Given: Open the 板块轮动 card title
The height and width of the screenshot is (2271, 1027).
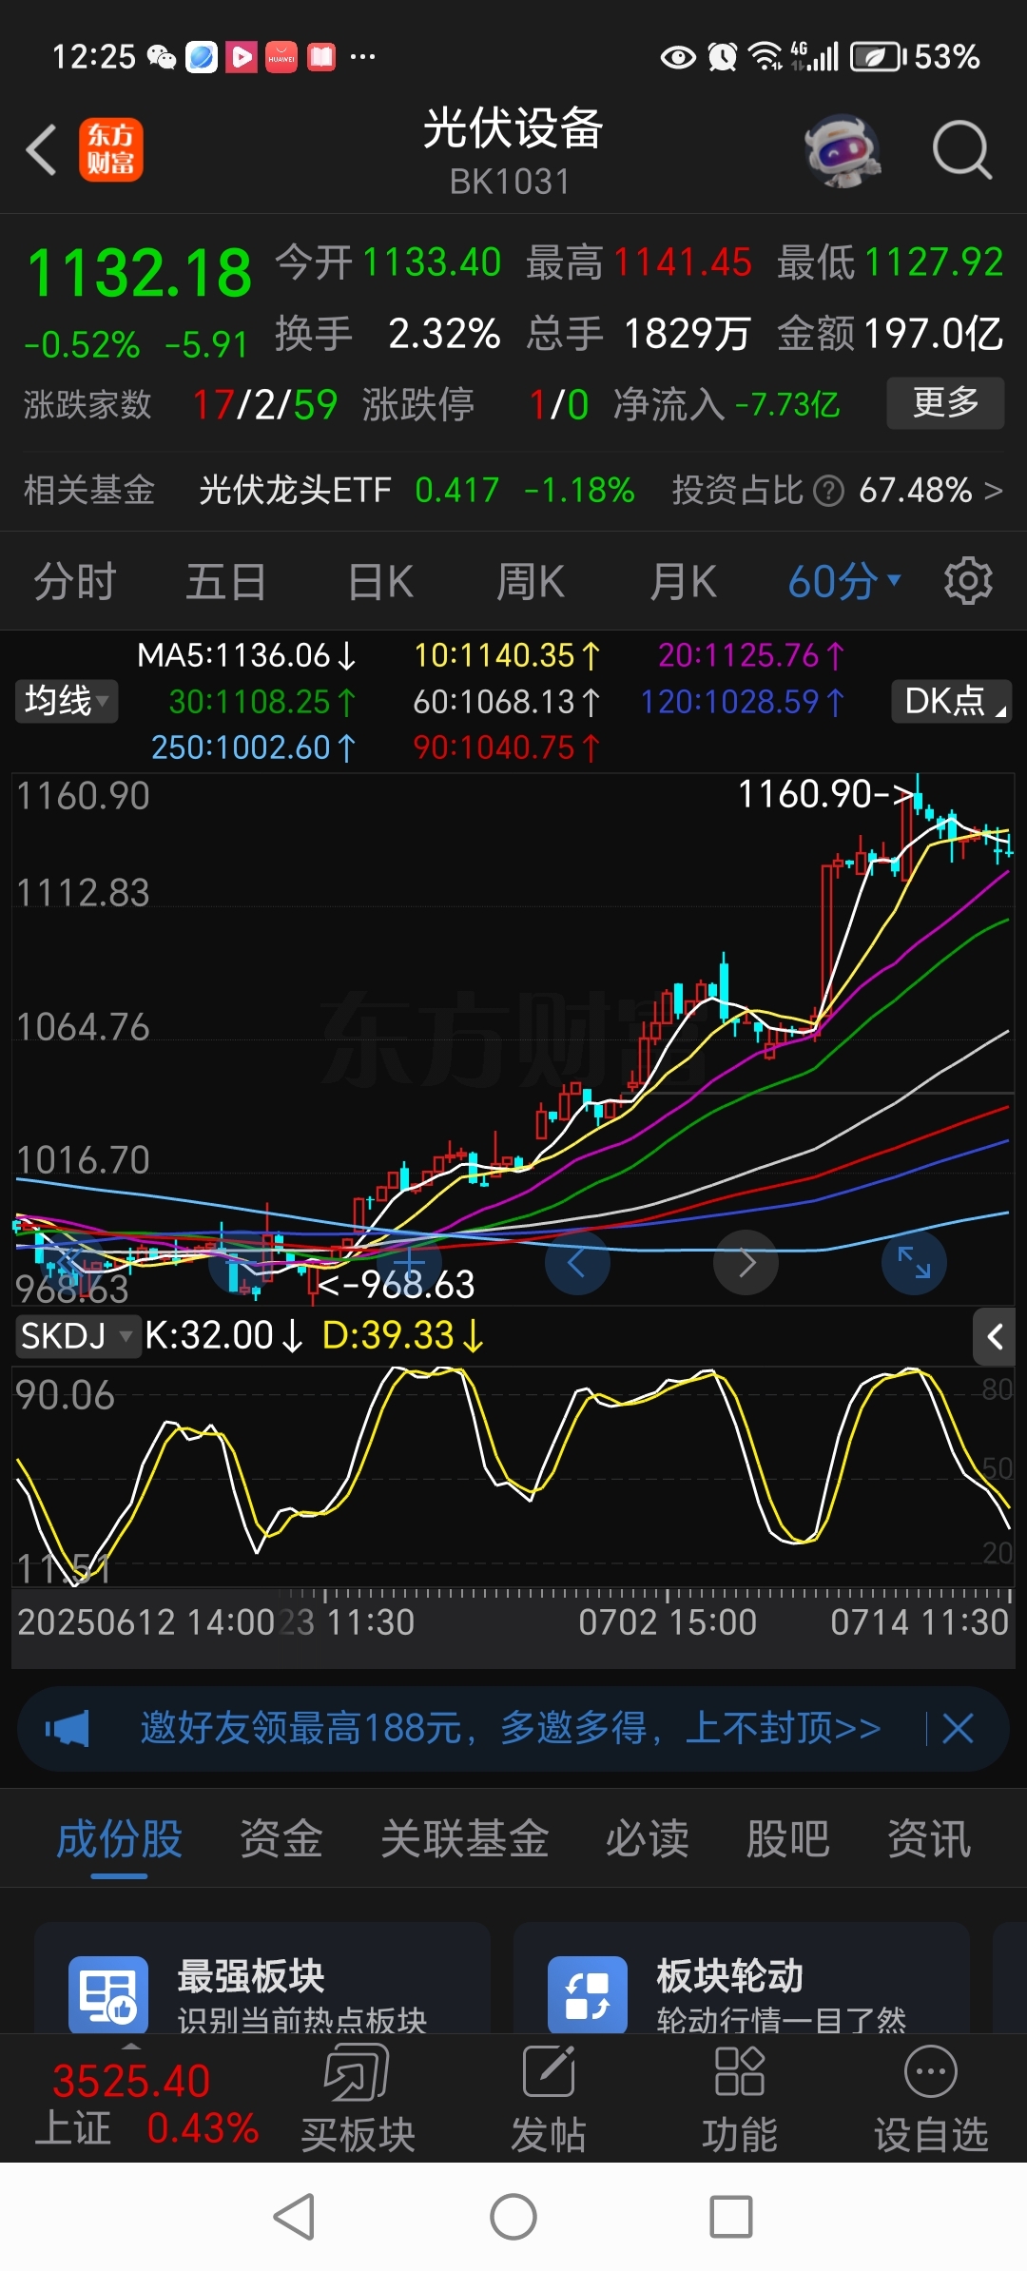Looking at the screenshot, I should 730,1976.
